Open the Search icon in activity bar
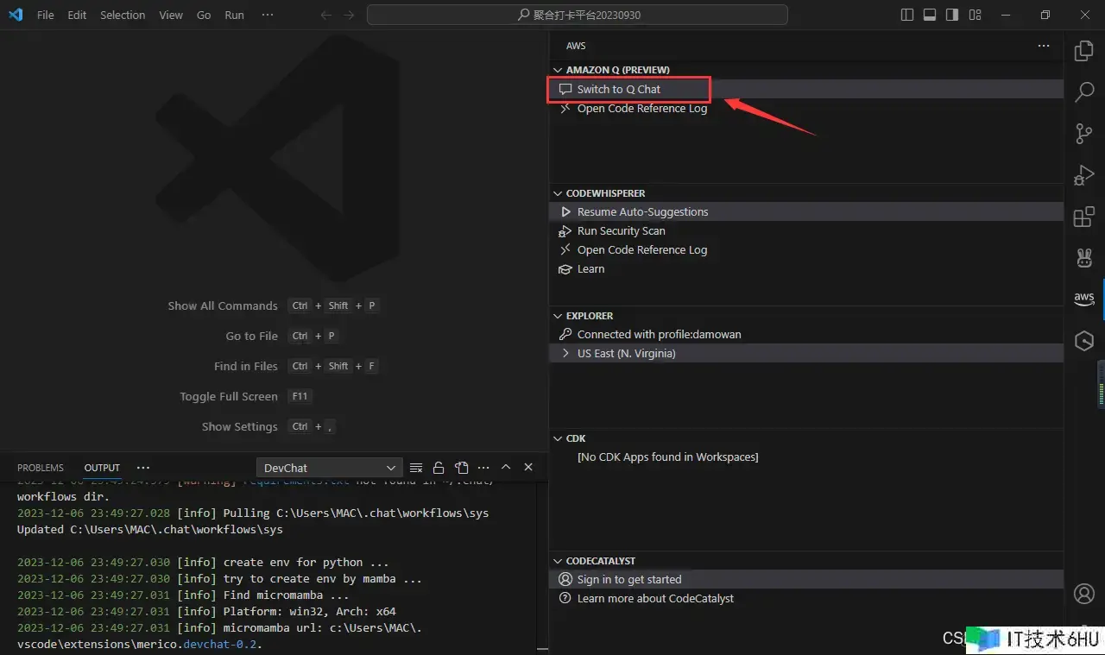This screenshot has width=1105, height=655. coord(1084,91)
